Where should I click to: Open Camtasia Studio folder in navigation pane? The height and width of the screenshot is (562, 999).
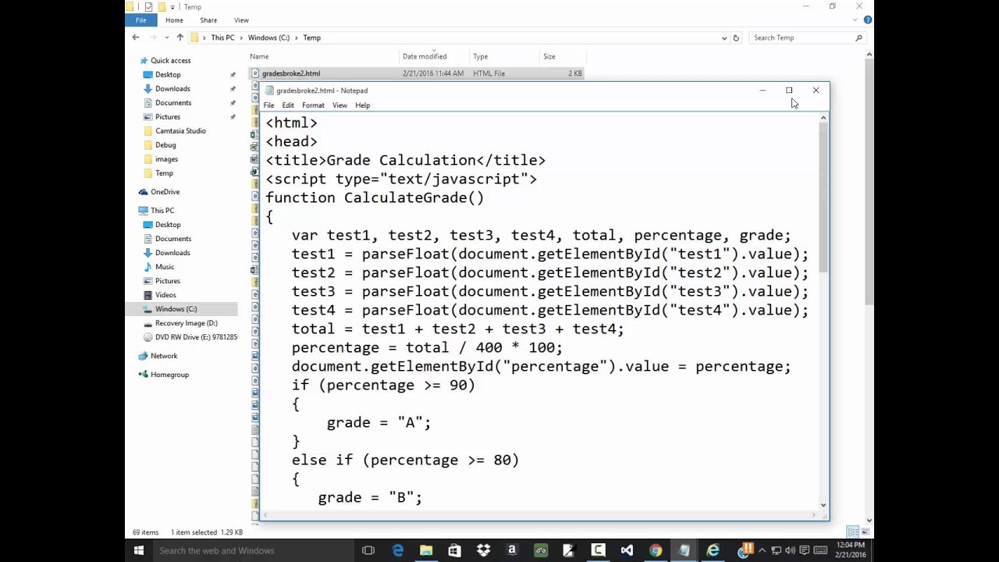pos(180,130)
